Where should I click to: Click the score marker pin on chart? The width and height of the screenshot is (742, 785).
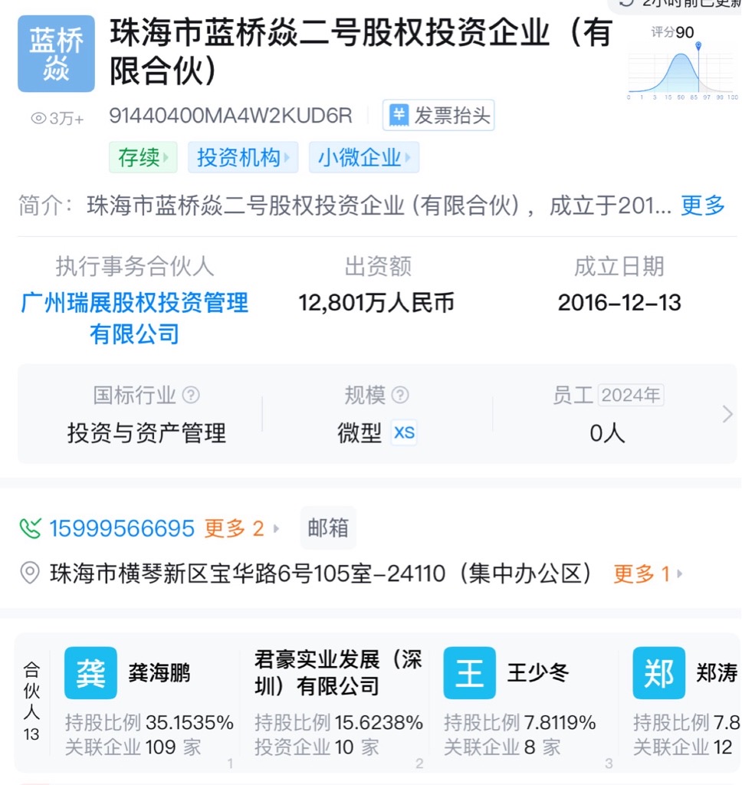(698, 46)
